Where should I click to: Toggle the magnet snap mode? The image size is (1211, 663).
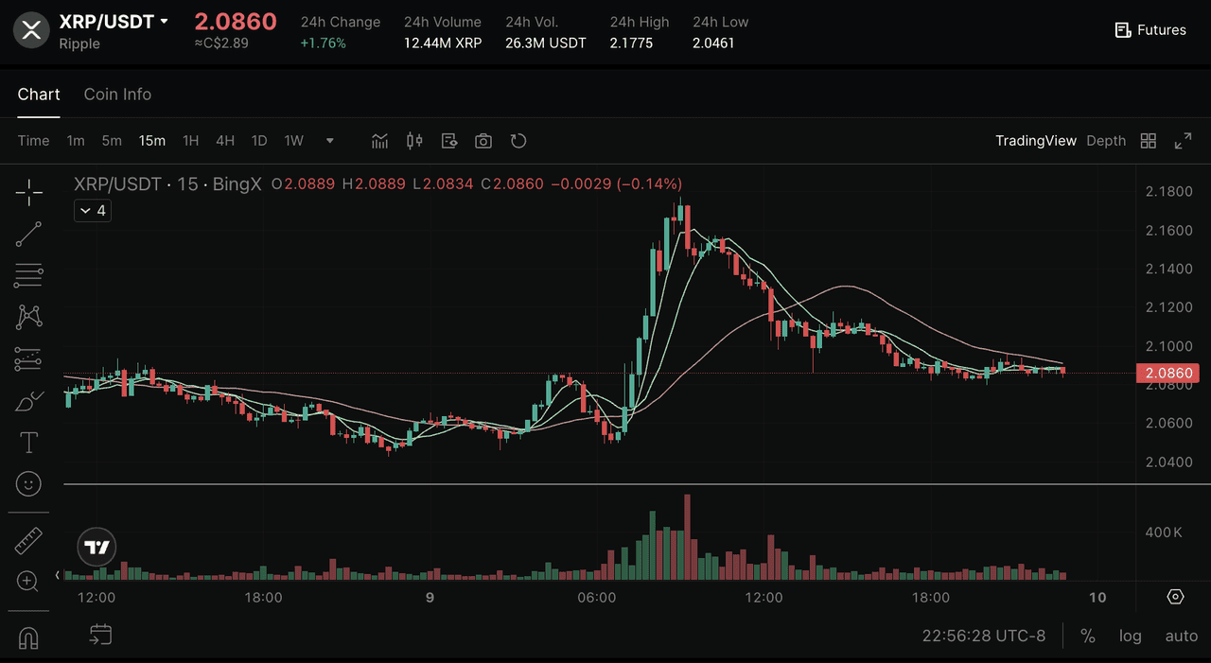[x=28, y=638]
